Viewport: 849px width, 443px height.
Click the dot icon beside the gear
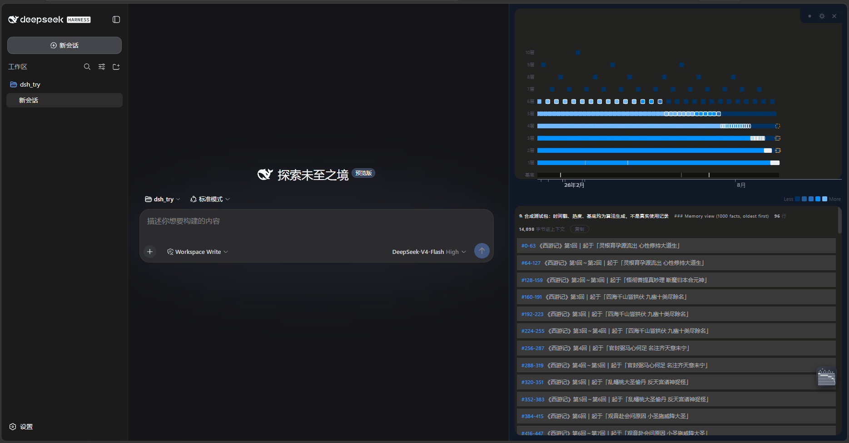pos(809,16)
